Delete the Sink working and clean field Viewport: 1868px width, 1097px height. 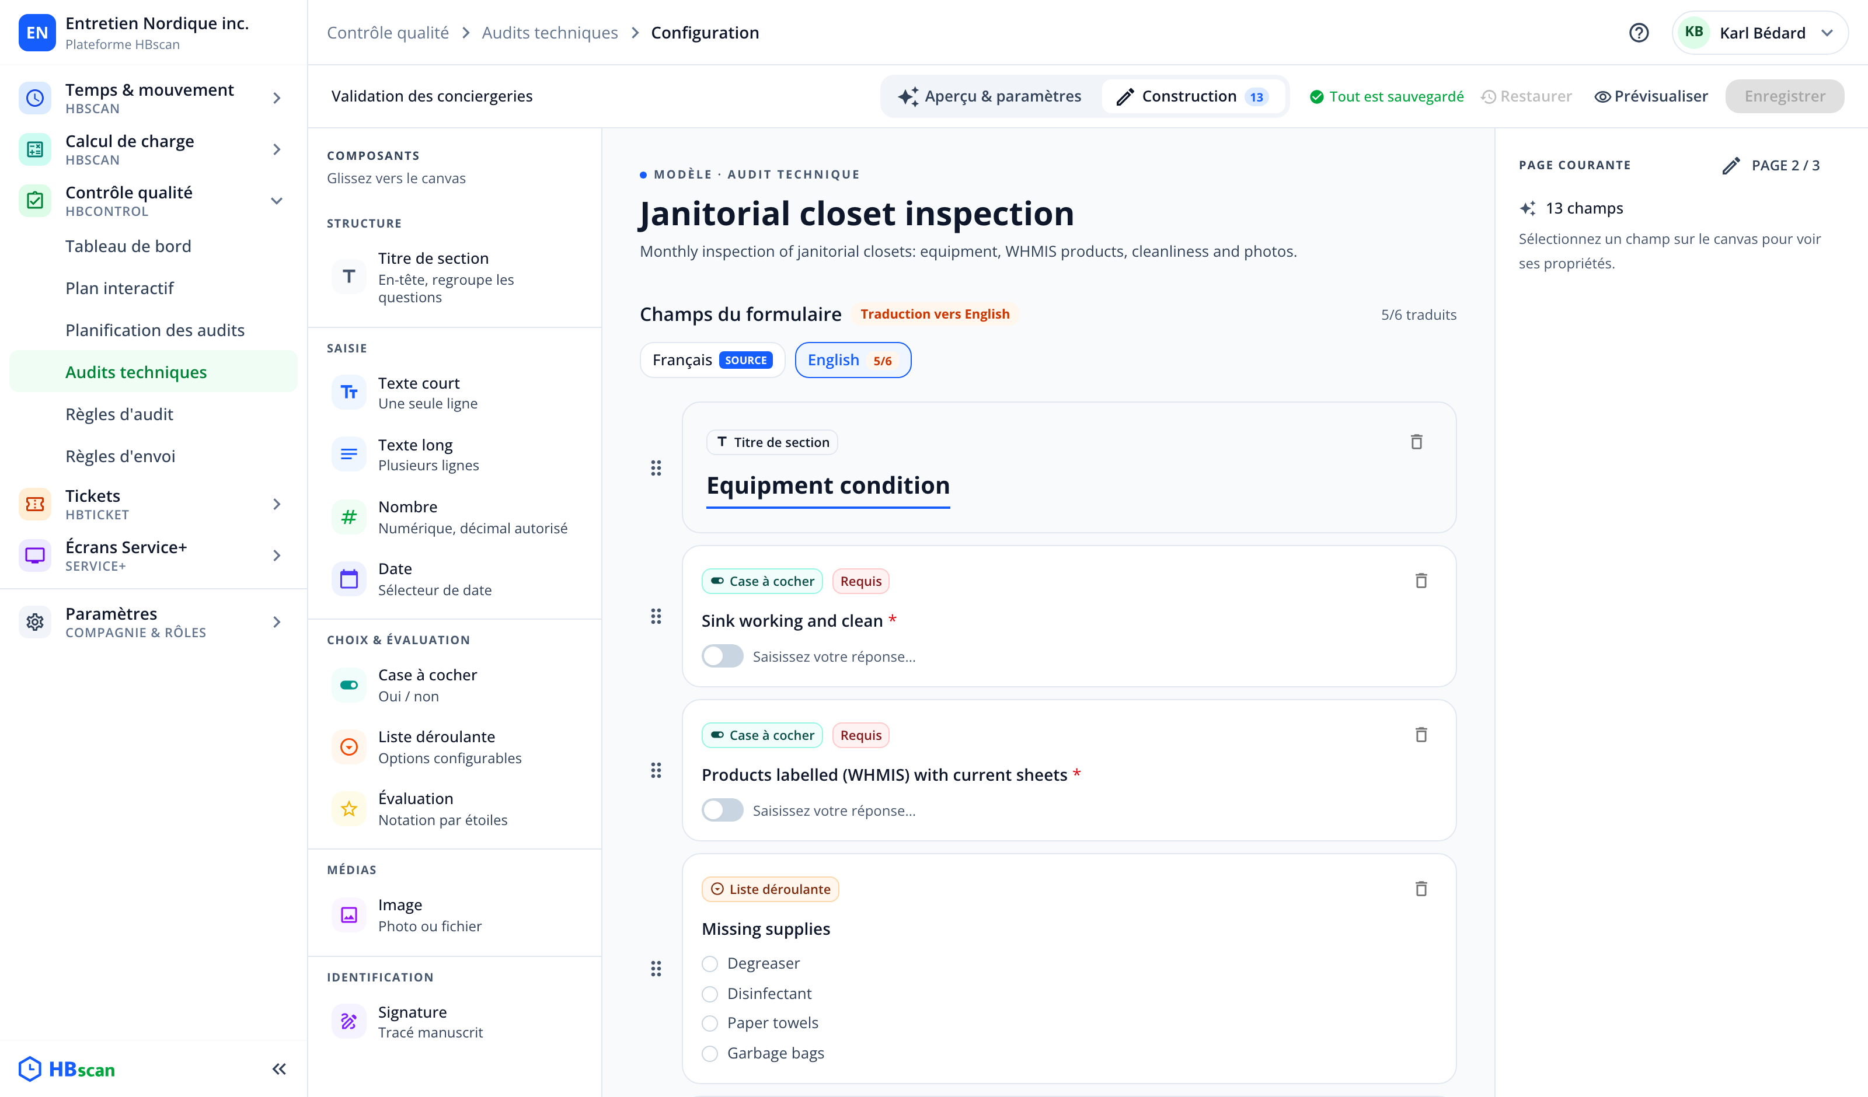click(x=1421, y=581)
